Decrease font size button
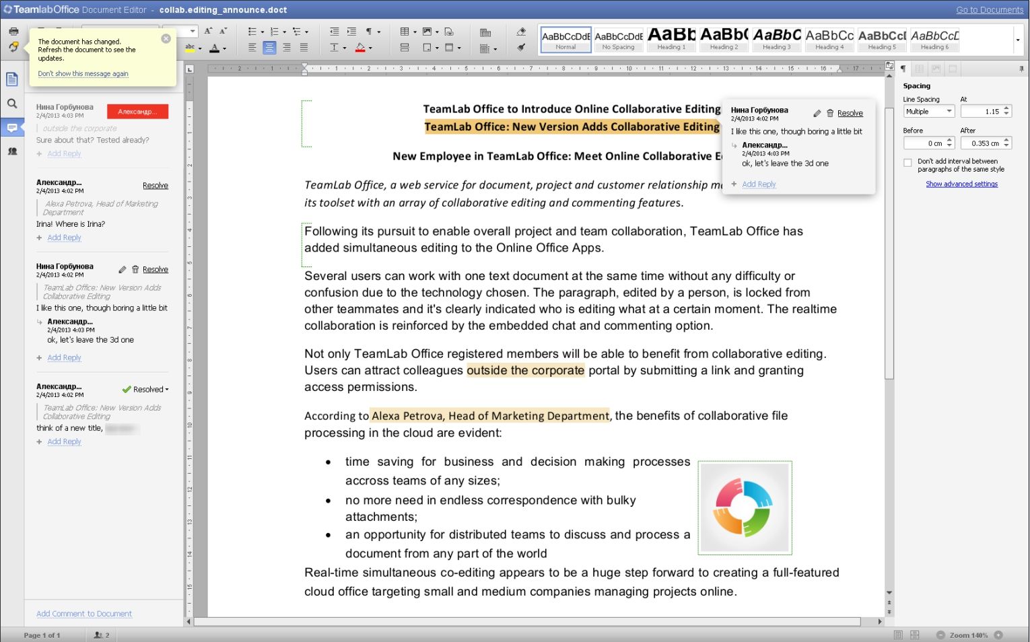The height and width of the screenshot is (642, 1030). point(224,31)
